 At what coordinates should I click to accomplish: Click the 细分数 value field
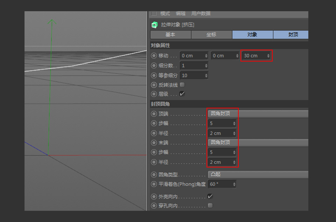pos(194,65)
